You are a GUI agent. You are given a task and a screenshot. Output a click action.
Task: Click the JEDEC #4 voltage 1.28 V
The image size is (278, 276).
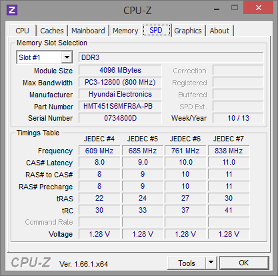point(99,234)
